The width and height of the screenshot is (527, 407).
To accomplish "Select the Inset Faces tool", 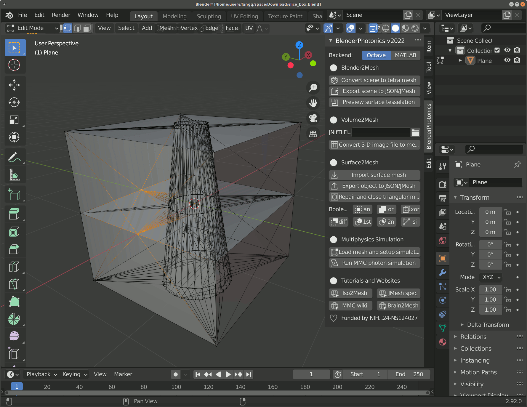I will click(x=15, y=232).
